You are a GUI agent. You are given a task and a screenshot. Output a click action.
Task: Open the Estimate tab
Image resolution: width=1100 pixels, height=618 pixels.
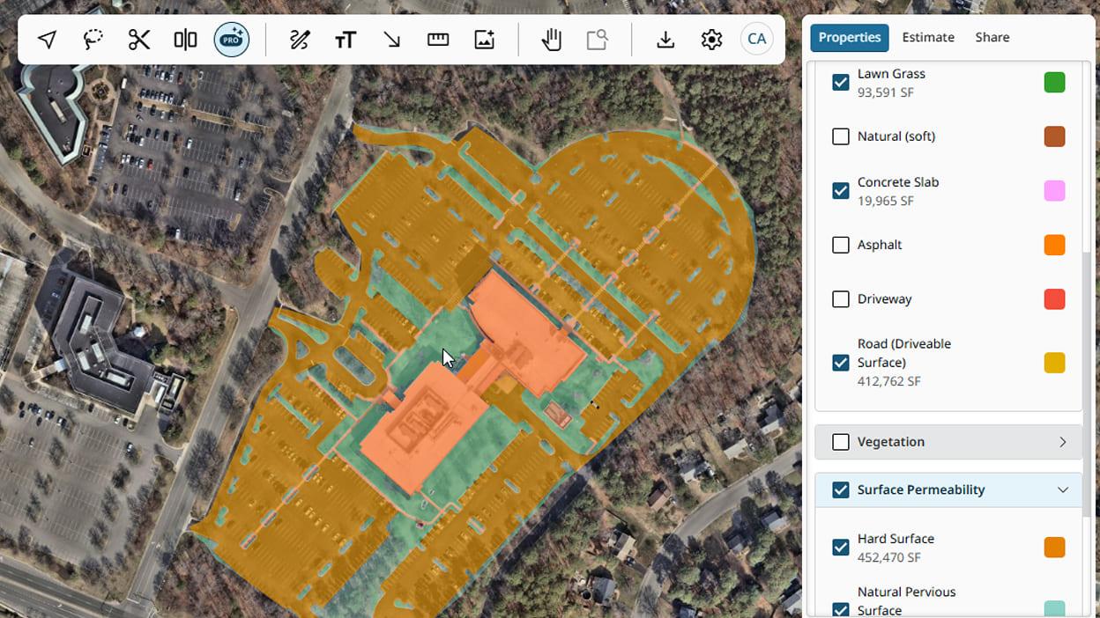tap(928, 38)
